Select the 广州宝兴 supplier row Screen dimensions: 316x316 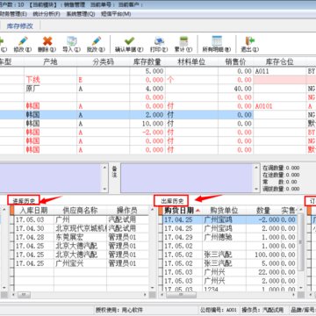pyautogui.click(x=81, y=263)
